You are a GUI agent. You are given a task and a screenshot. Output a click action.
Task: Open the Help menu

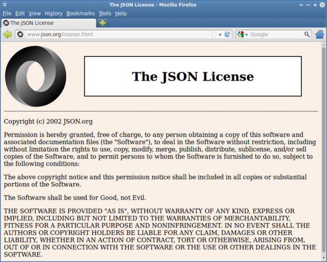pos(121,14)
